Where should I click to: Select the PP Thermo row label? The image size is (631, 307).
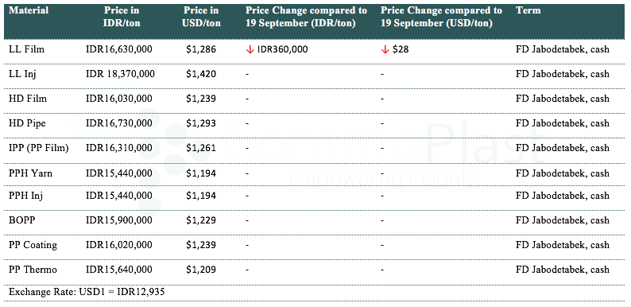pyautogui.click(x=33, y=270)
